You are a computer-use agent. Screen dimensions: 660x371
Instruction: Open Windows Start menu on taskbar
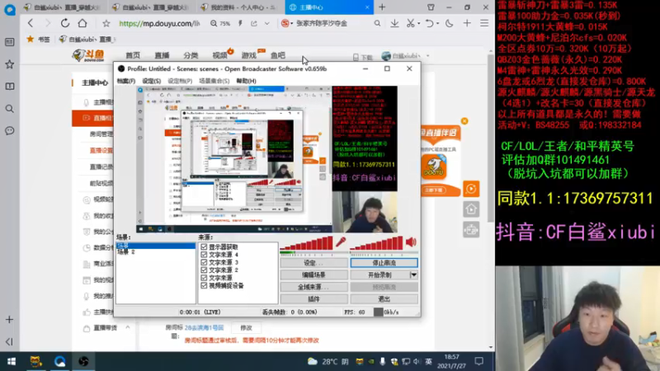tap(12, 361)
